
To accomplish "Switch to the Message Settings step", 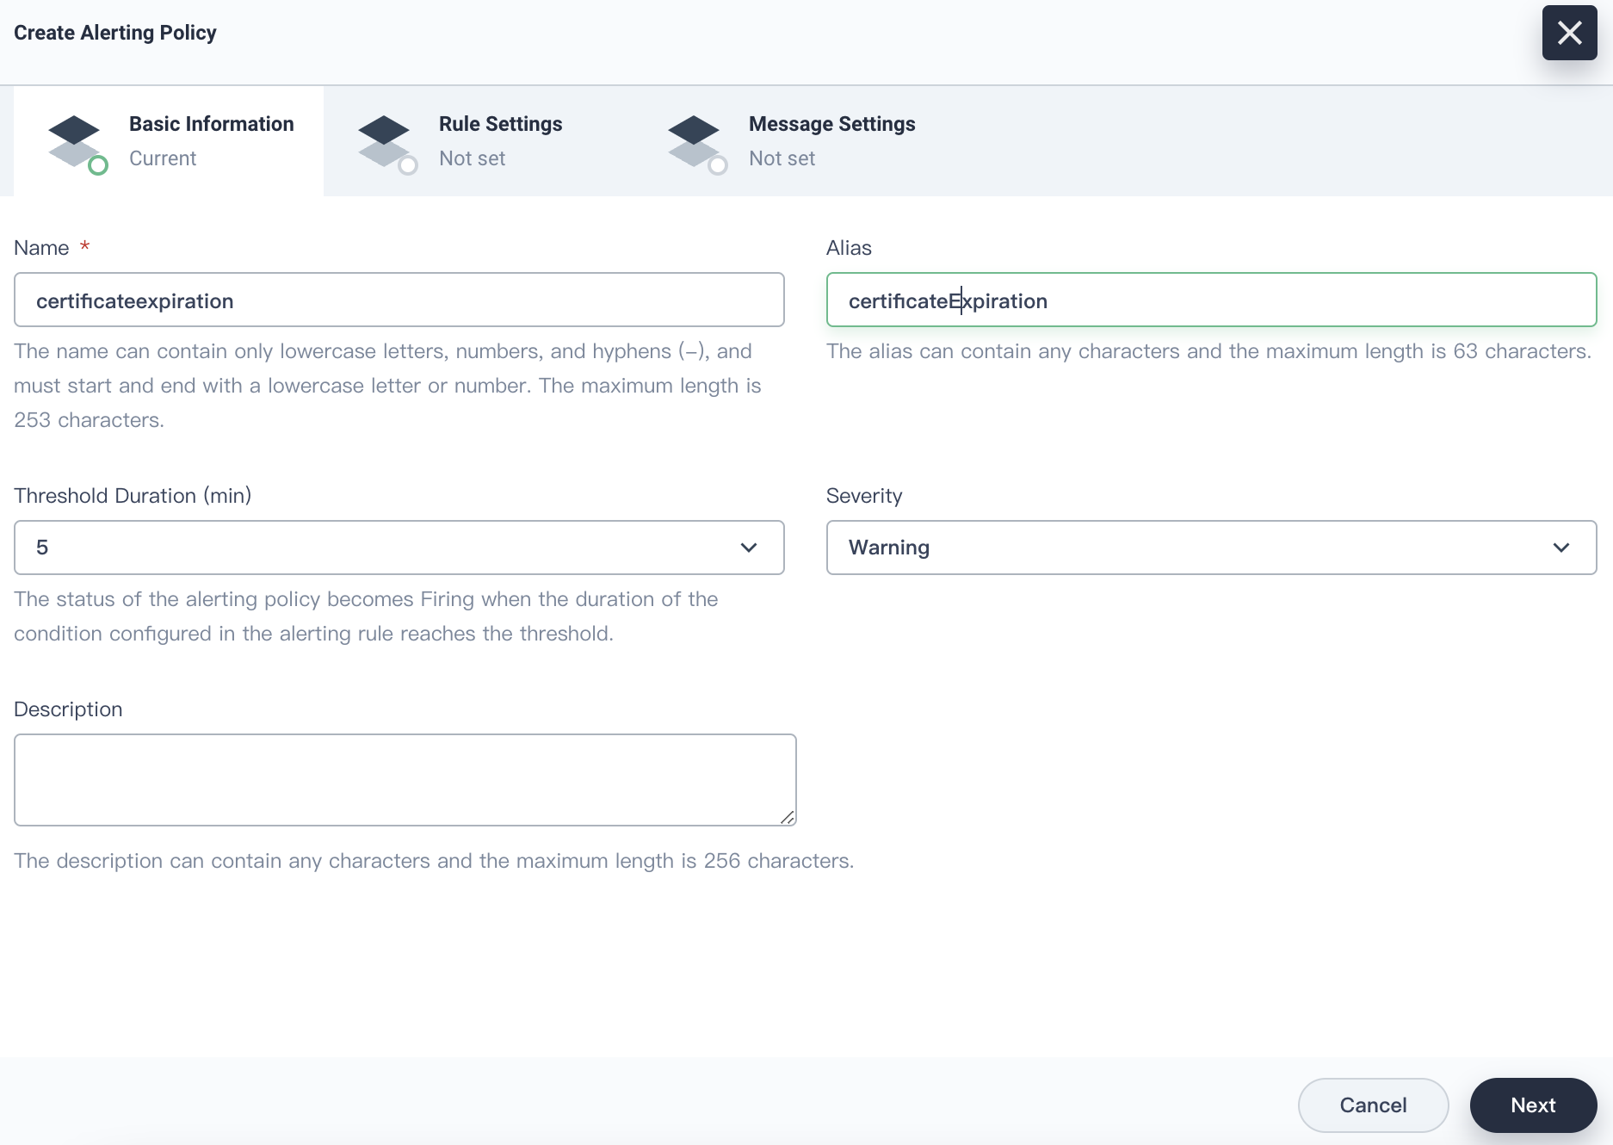I will point(831,140).
